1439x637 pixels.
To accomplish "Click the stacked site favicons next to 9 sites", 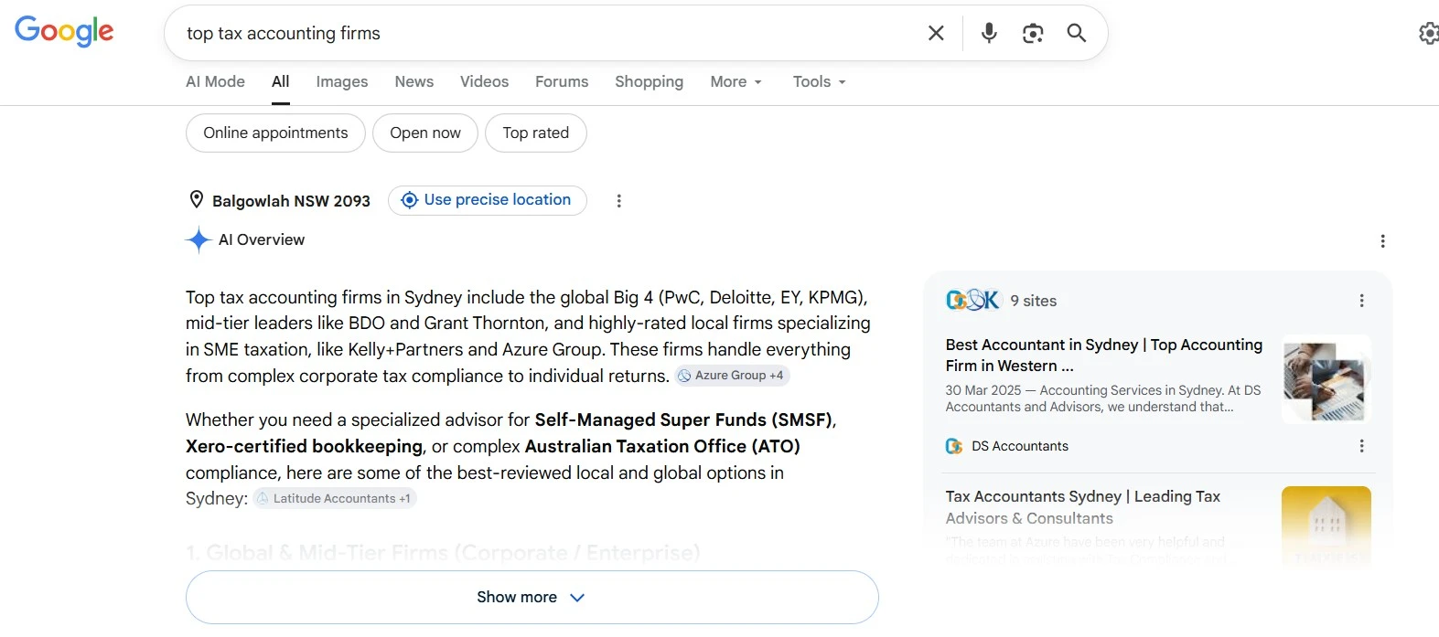I will 972,300.
